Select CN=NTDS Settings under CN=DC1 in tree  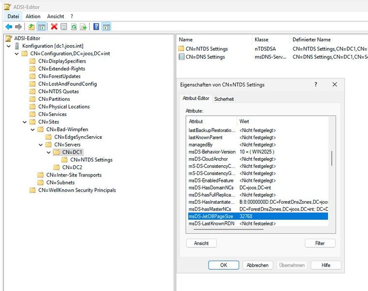point(92,160)
